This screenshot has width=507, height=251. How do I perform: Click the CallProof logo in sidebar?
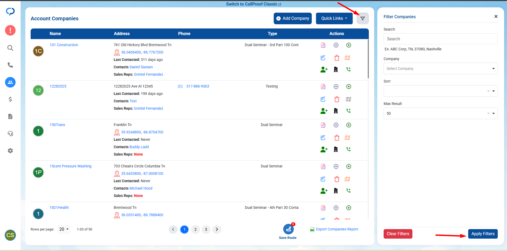coord(10,11)
